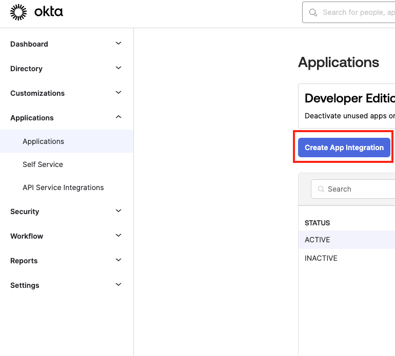Select Applications parent menu item

tap(32, 118)
